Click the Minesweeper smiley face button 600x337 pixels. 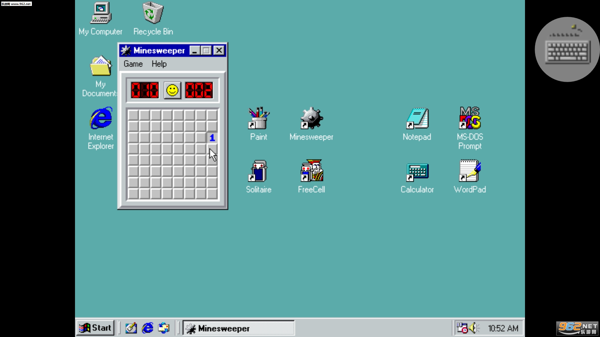click(x=172, y=90)
